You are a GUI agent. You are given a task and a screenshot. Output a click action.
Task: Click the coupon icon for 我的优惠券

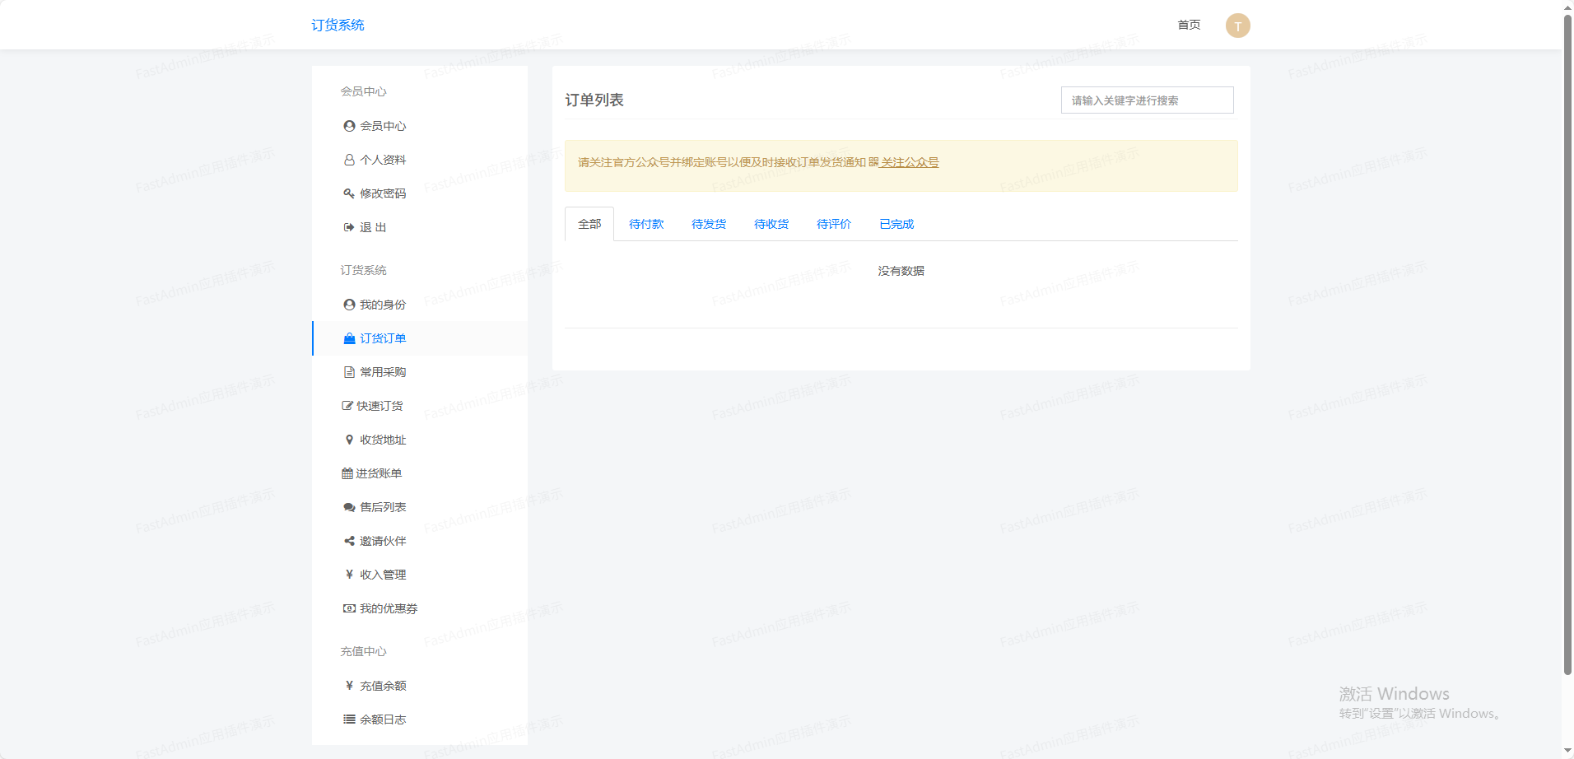(349, 608)
